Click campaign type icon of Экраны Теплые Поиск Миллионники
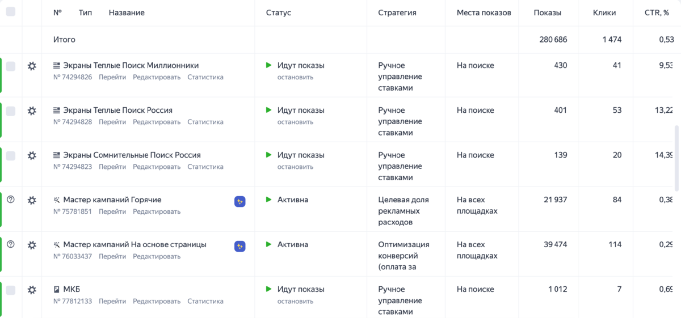The width and height of the screenshot is (681, 318). [x=57, y=66]
